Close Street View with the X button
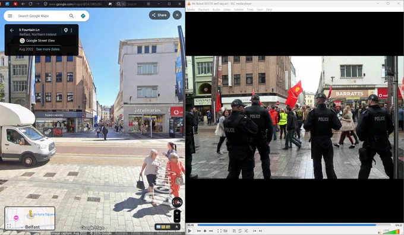 click(177, 15)
